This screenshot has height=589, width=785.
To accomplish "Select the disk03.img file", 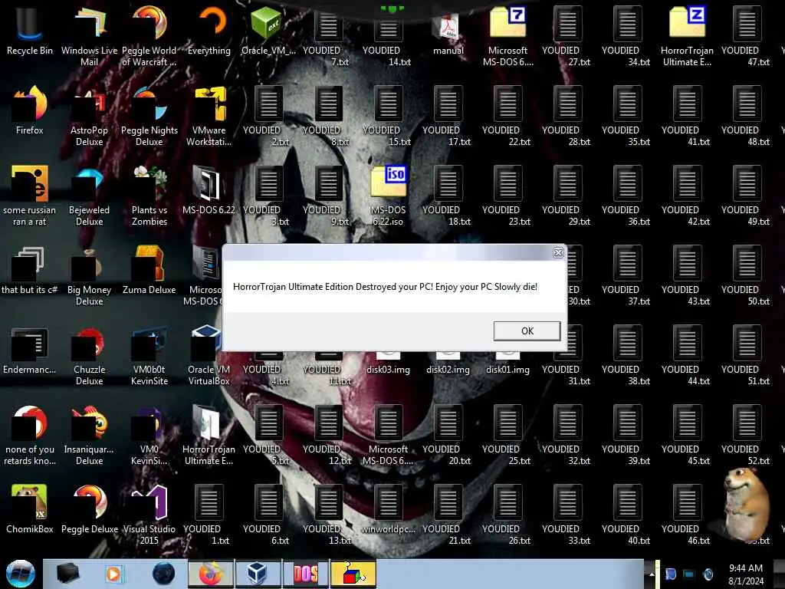I will tap(388, 364).
